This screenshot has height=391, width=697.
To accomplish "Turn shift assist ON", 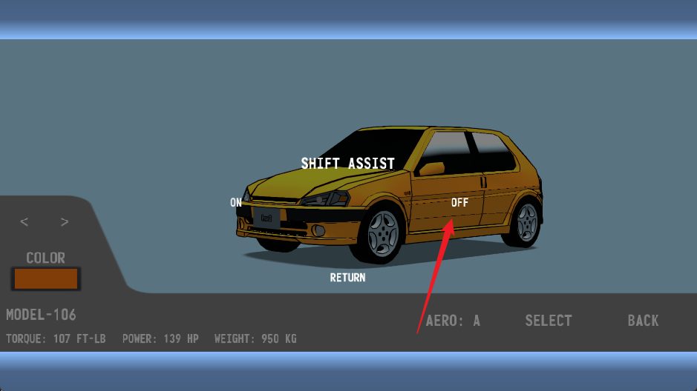I will tap(236, 202).
